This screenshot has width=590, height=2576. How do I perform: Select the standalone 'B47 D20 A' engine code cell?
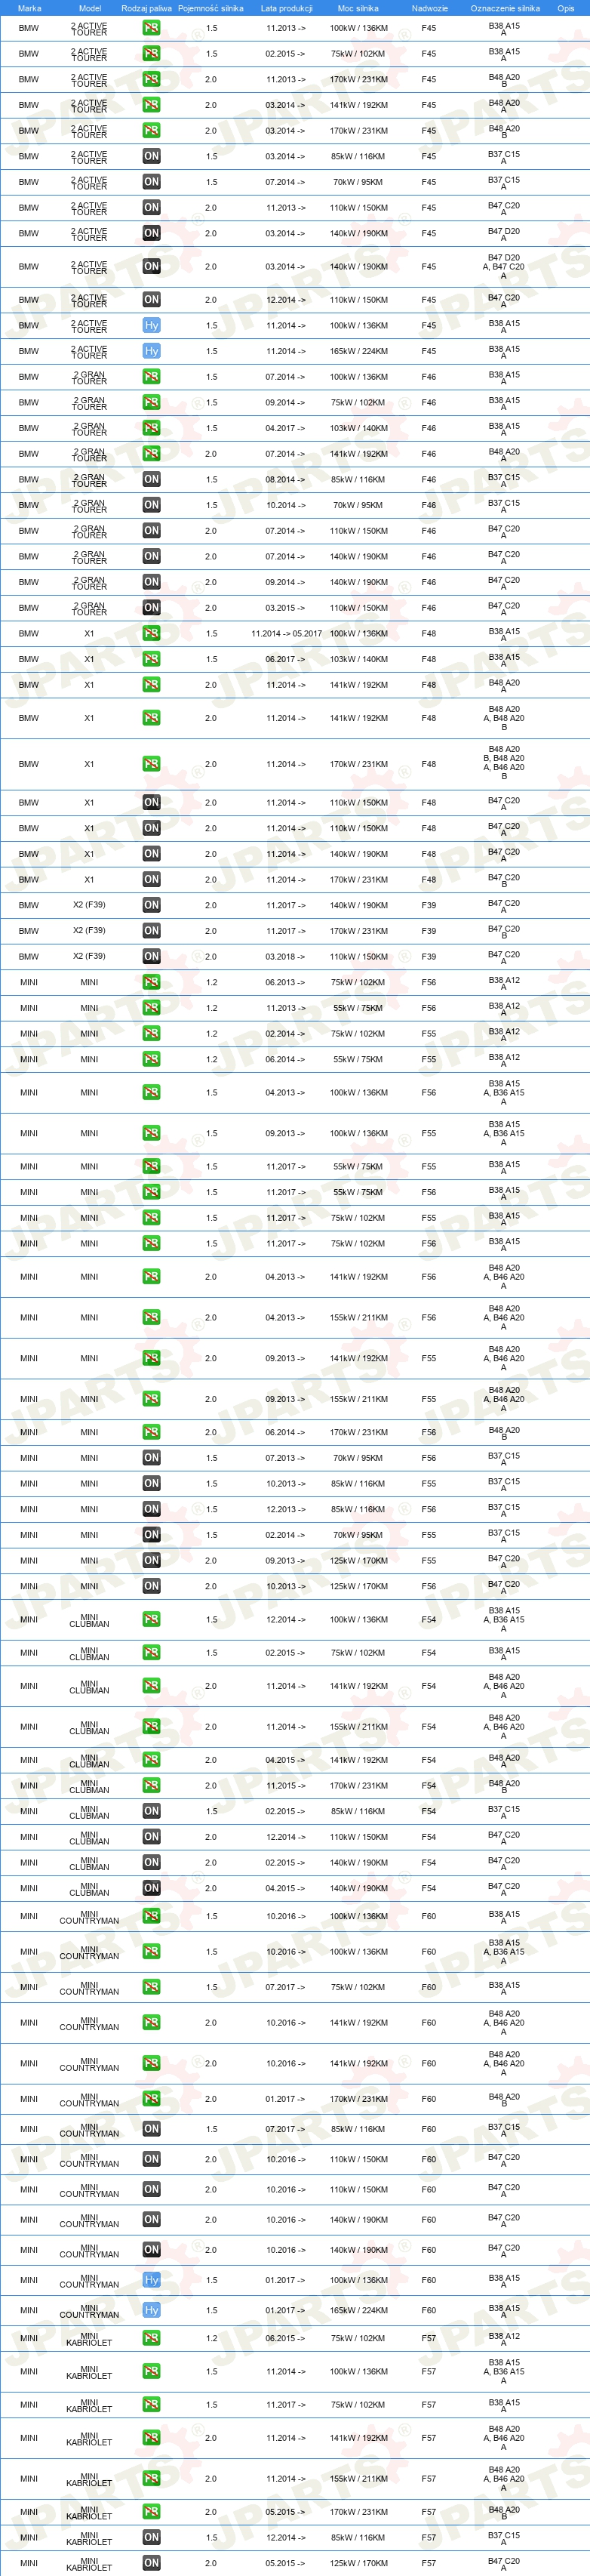[504, 234]
